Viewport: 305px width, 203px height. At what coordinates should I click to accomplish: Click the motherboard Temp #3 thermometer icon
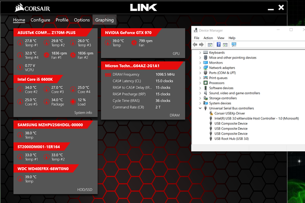[x=73, y=43]
